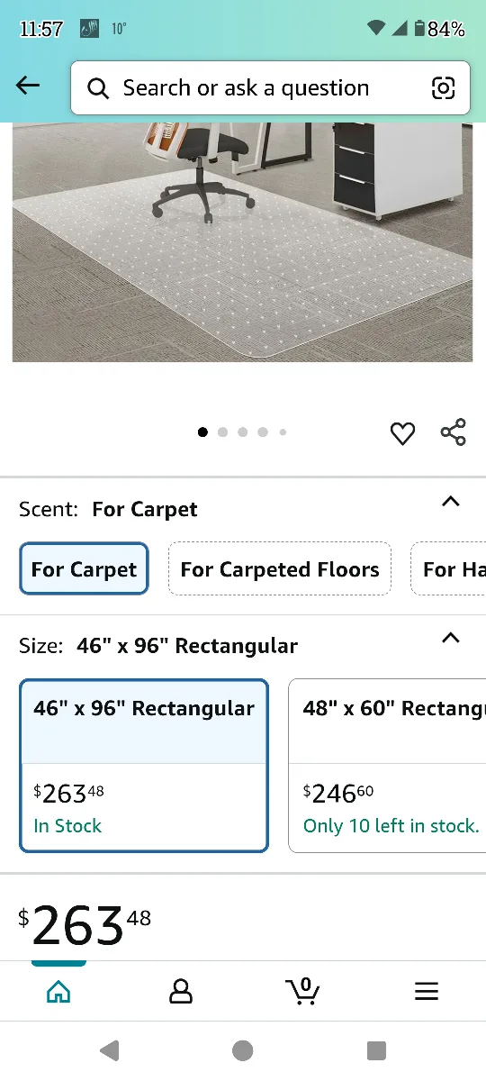486x1081 pixels.
Task: Open the Home tab icon
Action: pos(58,992)
